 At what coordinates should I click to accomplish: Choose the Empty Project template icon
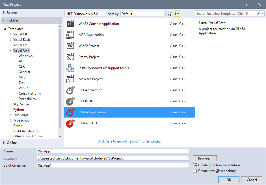point(70,57)
